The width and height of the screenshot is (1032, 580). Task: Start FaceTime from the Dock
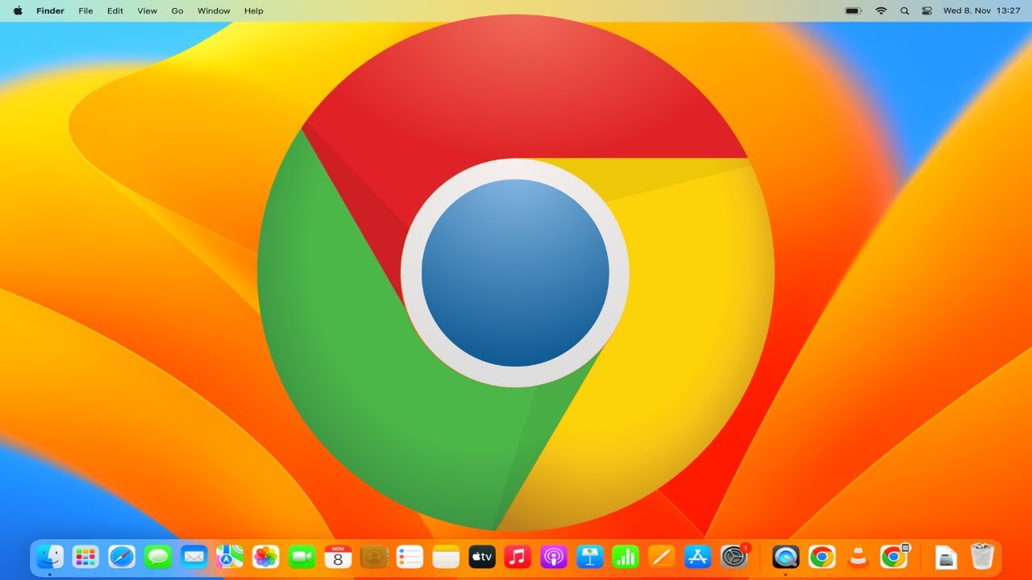[302, 556]
